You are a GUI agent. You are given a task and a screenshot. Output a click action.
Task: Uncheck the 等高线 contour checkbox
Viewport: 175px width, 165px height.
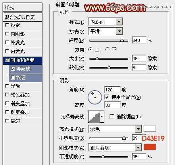pyautogui.click(x=13, y=69)
